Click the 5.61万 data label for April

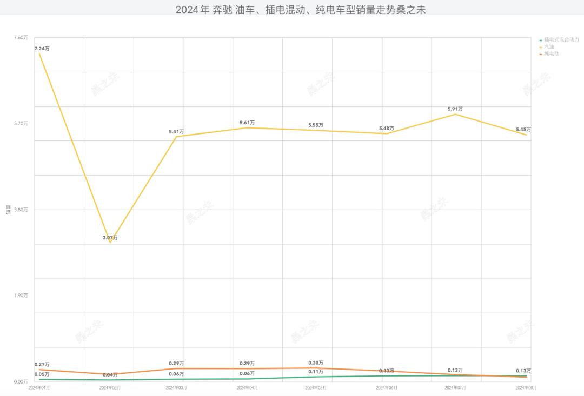point(247,123)
